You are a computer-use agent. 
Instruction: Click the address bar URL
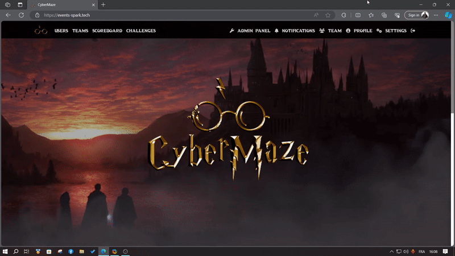67,15
